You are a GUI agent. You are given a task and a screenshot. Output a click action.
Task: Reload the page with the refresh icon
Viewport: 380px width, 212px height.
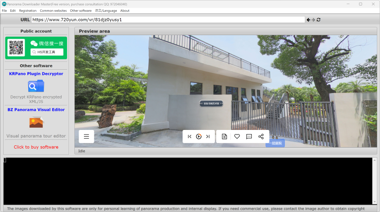[318, 20]
